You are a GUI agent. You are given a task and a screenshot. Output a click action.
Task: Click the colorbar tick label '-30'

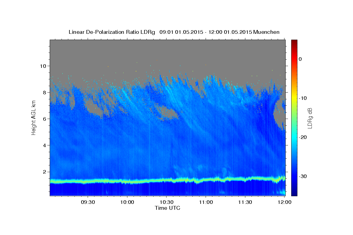click(x=303, y=176)
